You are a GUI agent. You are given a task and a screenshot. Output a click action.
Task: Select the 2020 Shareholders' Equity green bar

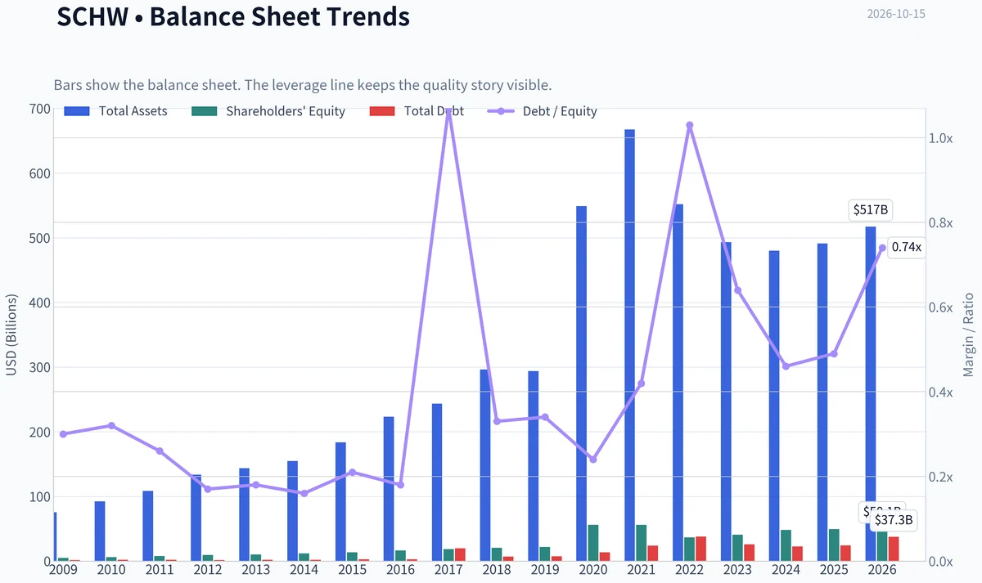pos(593,543)
